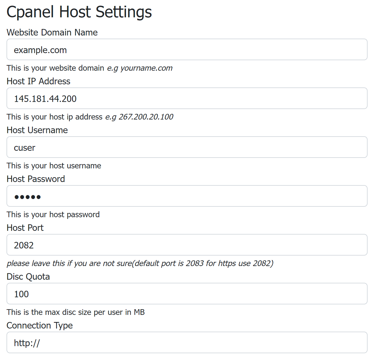This screenshot has height=364, width=384.
Task: Click the host ip address example hint
Action: pyautogui.click(x=90, y=117)
